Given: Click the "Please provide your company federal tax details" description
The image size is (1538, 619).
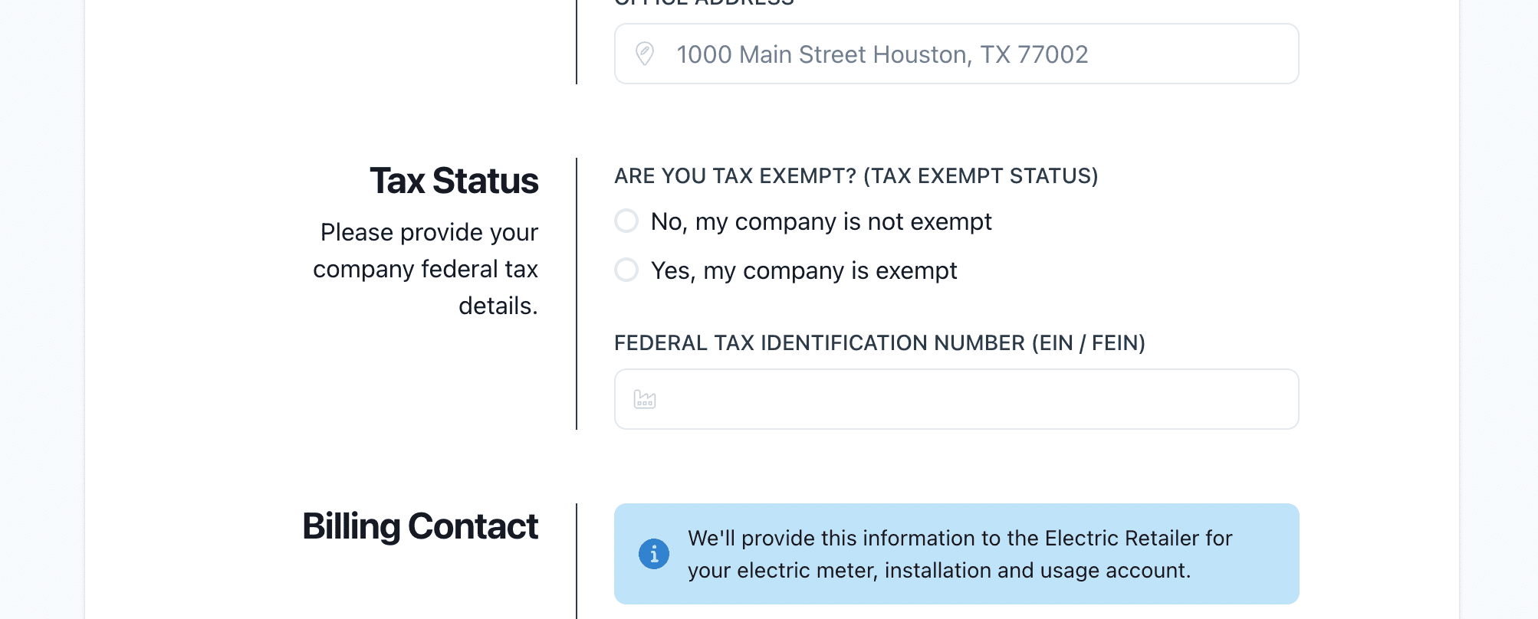Looking at the screenshot, I should [x=426, y=269].
